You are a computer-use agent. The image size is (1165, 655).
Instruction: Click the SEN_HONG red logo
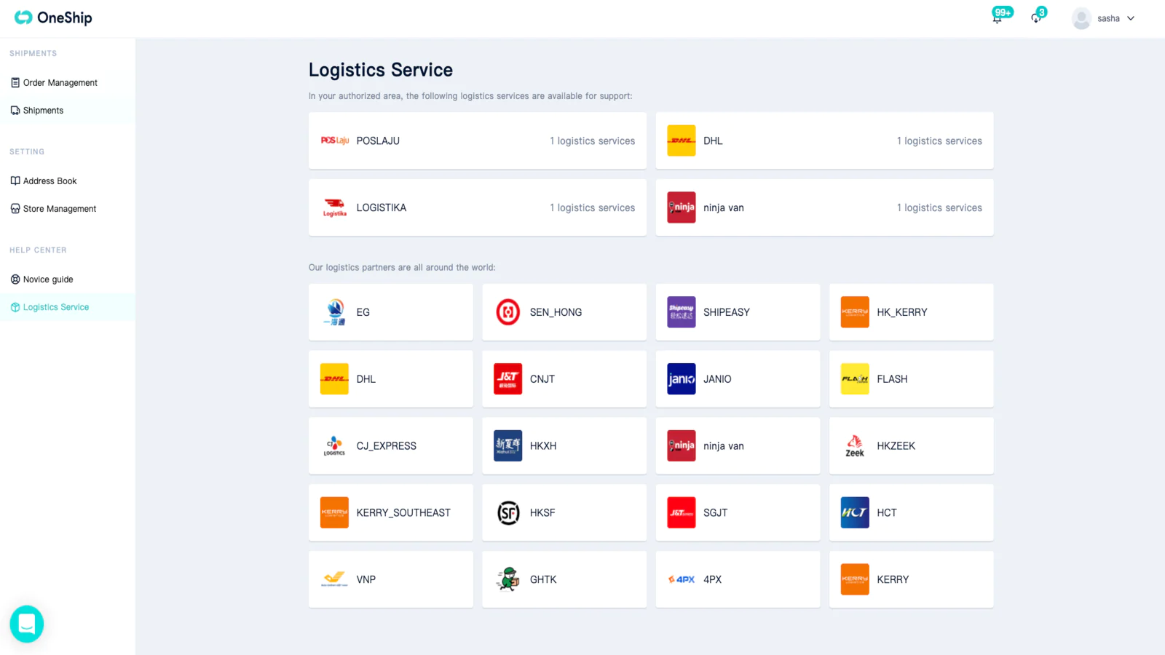click(508, 312)
